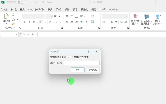Open Clipboard group dialog launcher
This screenshot has height=104, width=166.
tap(20, 28)
